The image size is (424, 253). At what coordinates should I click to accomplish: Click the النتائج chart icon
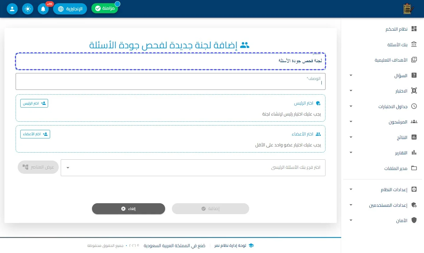[414, 137]
